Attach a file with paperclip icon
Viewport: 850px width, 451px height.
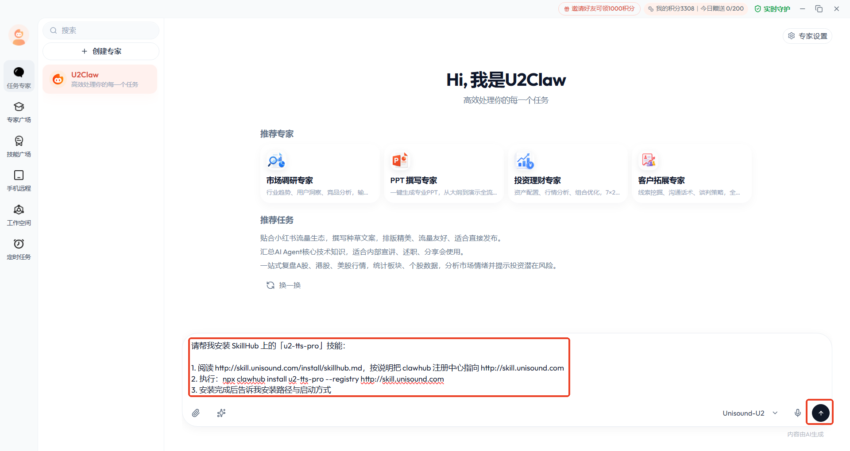[x=196, y=413]
